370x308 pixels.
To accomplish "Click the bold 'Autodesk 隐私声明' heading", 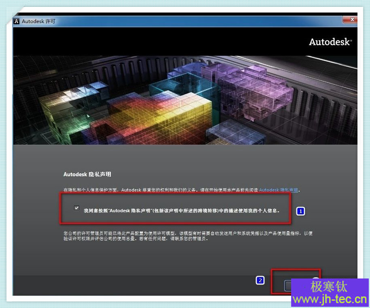I will pyautogui.click(x=87, y=174).
